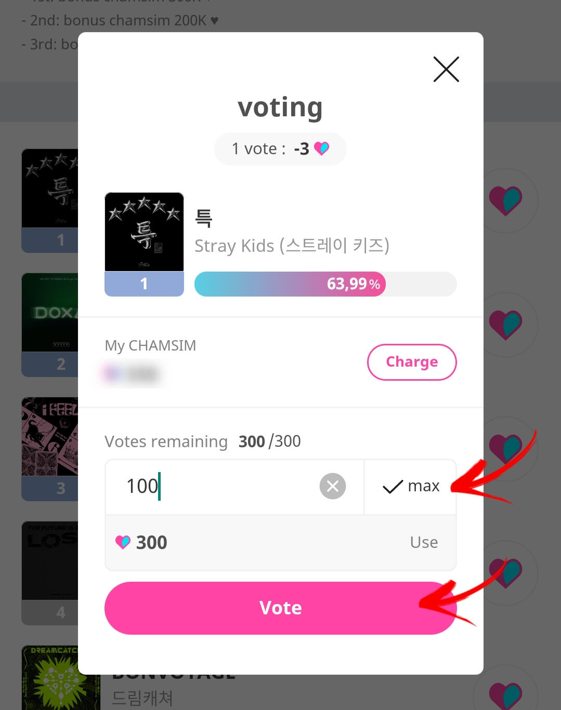Select the 63,99% vote progress bar
561x710 pixels.
[x=325, y=284]
